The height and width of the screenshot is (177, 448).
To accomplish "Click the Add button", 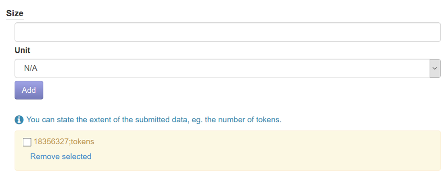I will point(29,90).
